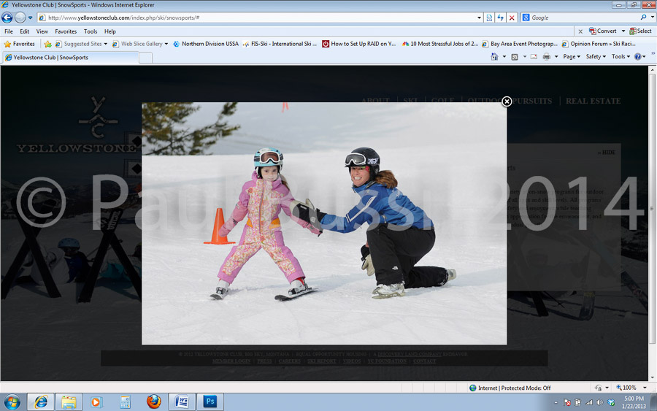
Task: Open the File menu
Action: [x=8, y=31]
